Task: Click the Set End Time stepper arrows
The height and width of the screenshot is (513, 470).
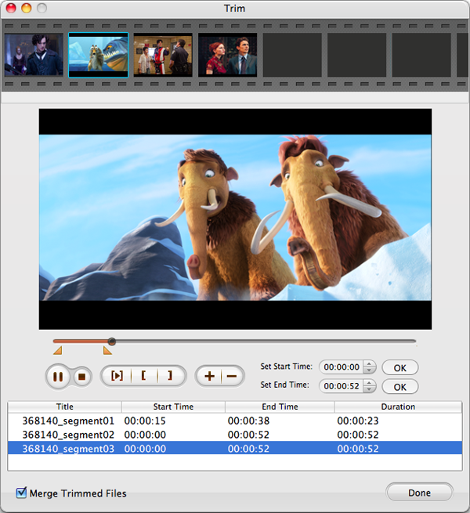Action: 370,386
